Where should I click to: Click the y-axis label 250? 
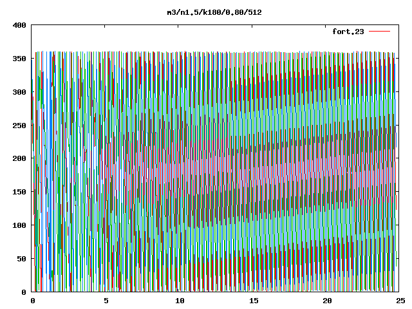click(19, 126)
